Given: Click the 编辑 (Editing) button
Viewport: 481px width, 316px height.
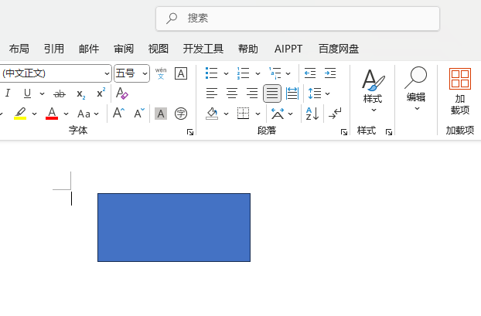Looking at the screenshot, I should tap(416, 89).
